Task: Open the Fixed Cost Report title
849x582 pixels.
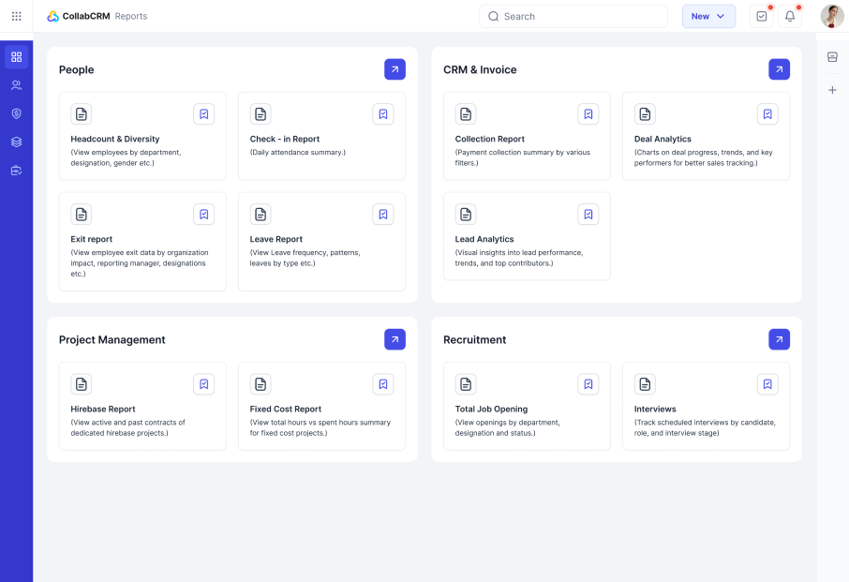Action: 286,410
